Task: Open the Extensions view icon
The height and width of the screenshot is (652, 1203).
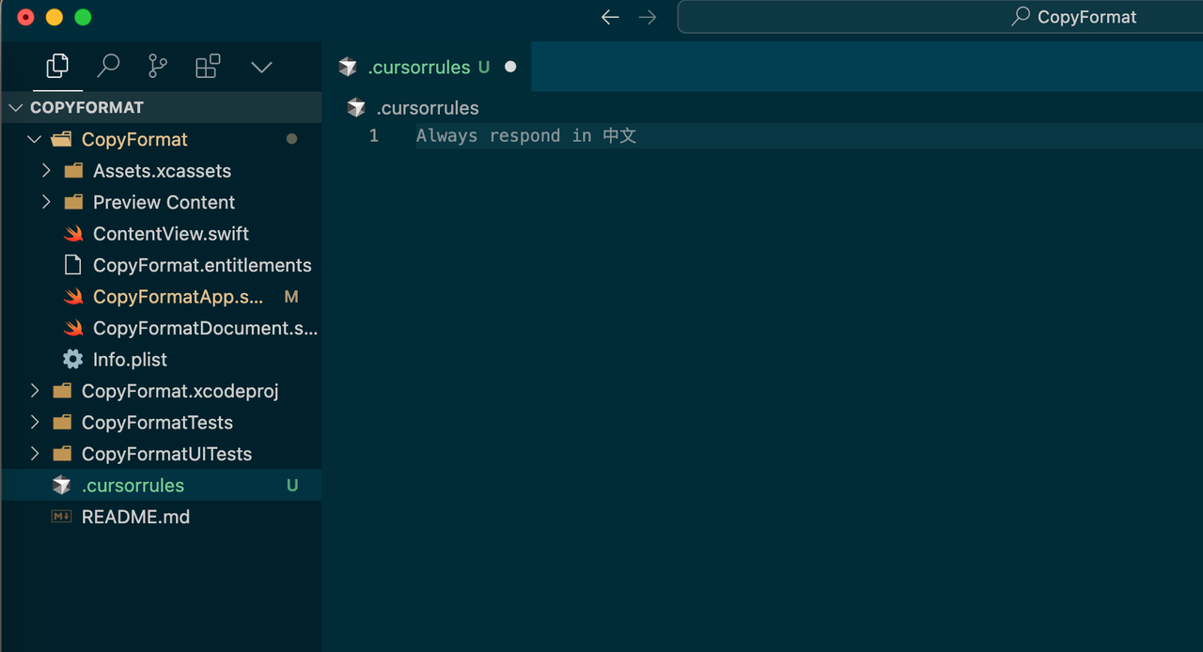Action: [x=208, y=66]
